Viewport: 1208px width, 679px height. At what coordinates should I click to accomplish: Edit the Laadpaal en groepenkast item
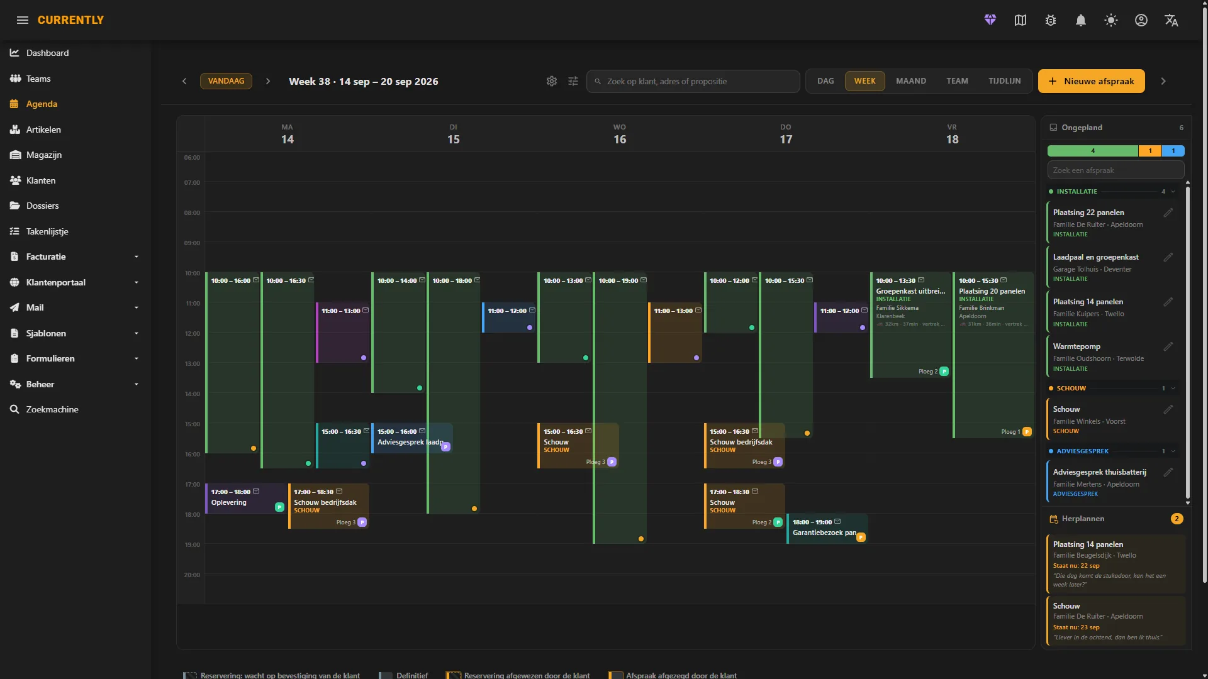(x=1168, y=257)
